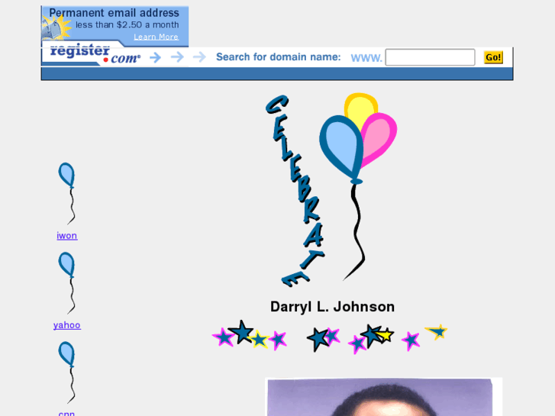Click the blue balloon above cnn
The image size is (555, 416).
point(67,372)
